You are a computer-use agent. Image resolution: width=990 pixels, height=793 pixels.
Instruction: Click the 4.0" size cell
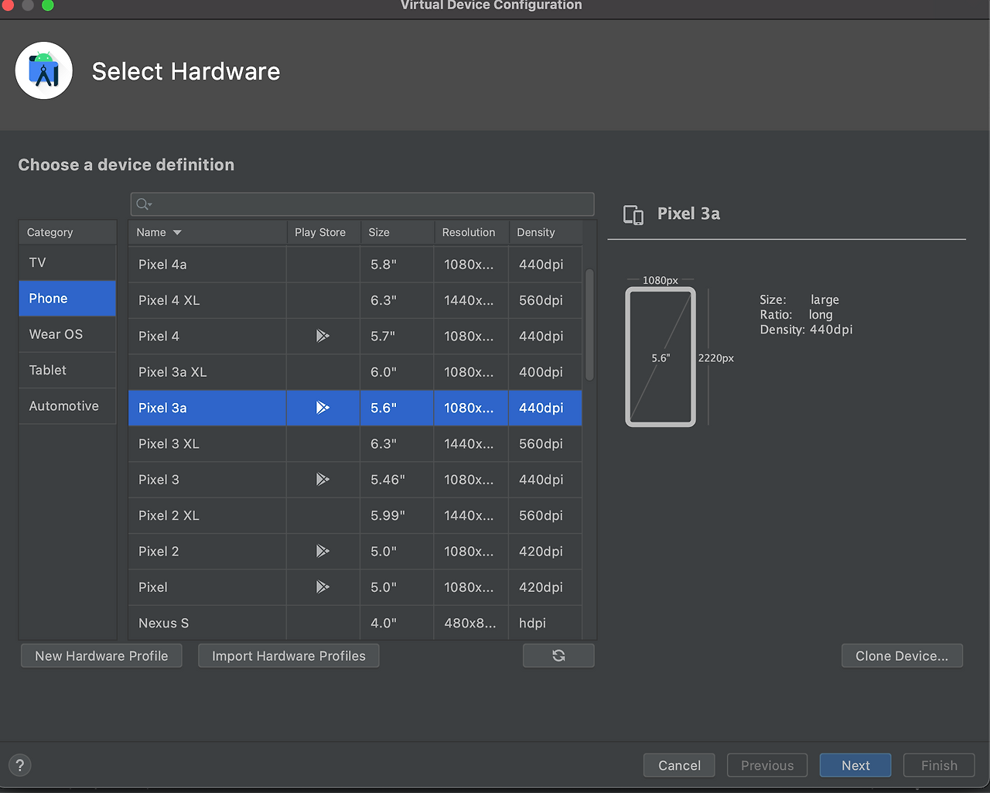point(397,623)
